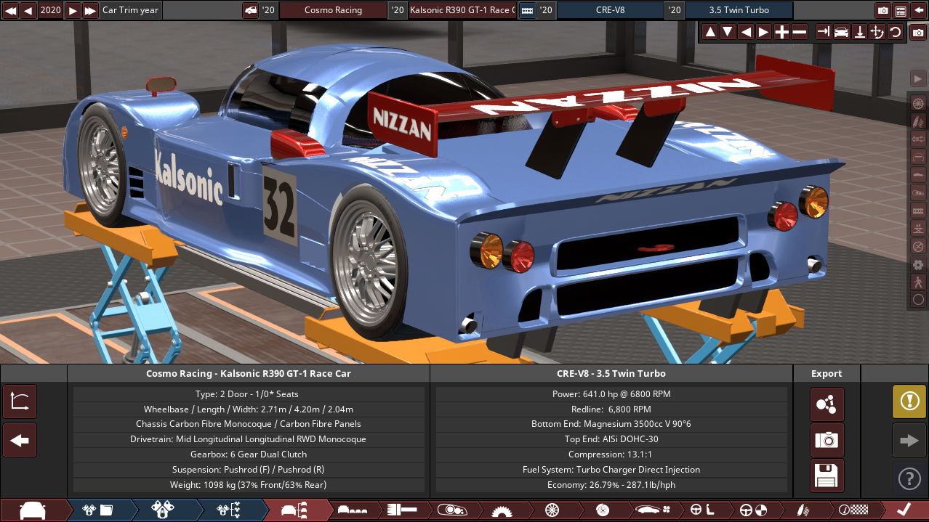Step year back with single left arrow
Image resolution: width=929 pixels, height=522 pixels.
[28, 10]
